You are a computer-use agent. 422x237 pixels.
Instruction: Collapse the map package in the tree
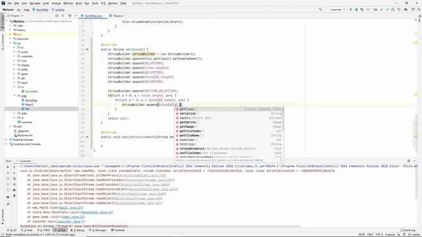pyautogui.click(x=15, y=95)
